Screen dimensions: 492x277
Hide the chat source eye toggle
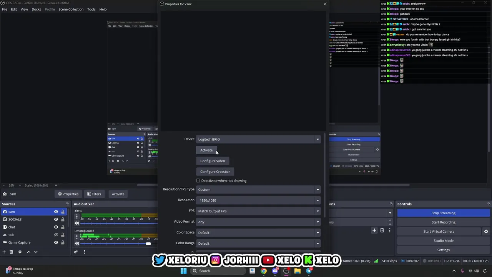pos(56,227)
